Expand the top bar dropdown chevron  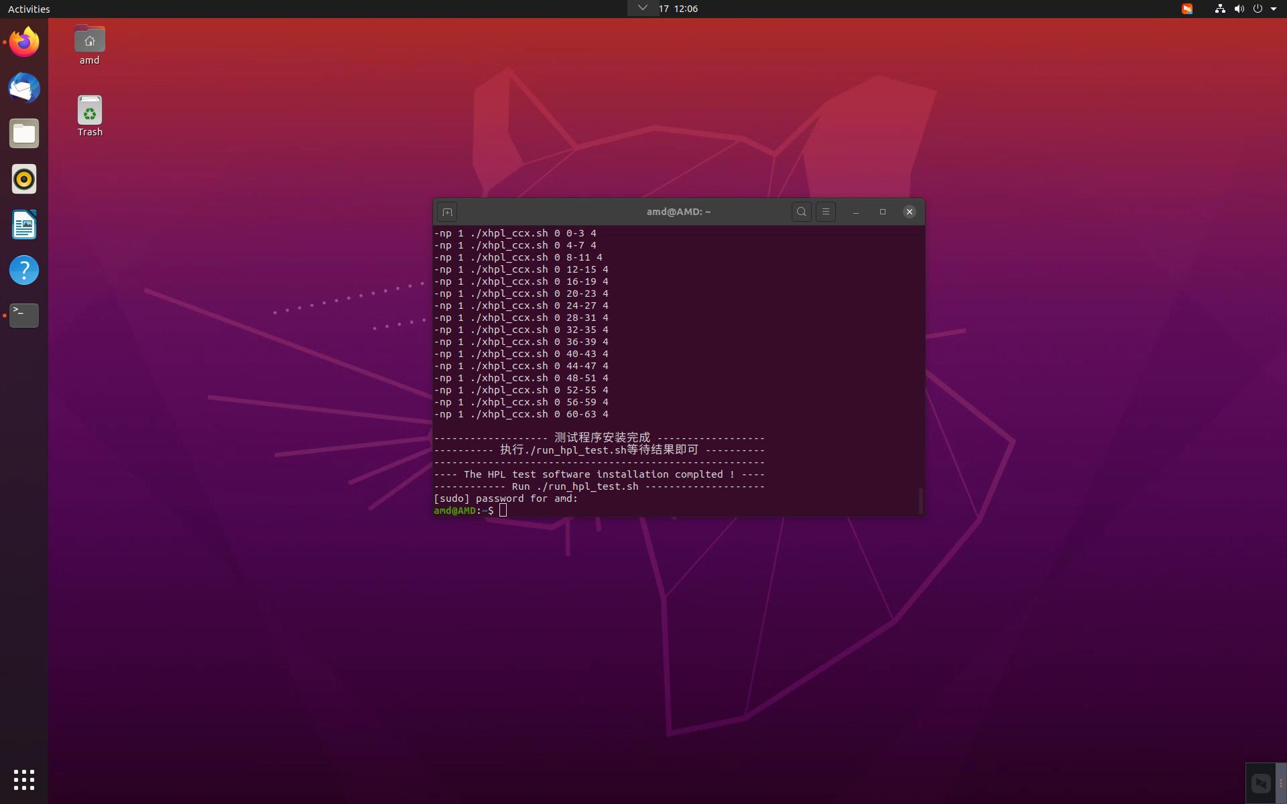point(642,8)
